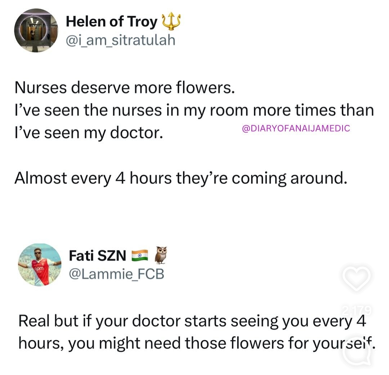Image resolution: width=389 pixels, height=375 pixels.
Task: Click the line "Nurses deserve more flowers."
Action: point(125,88)
